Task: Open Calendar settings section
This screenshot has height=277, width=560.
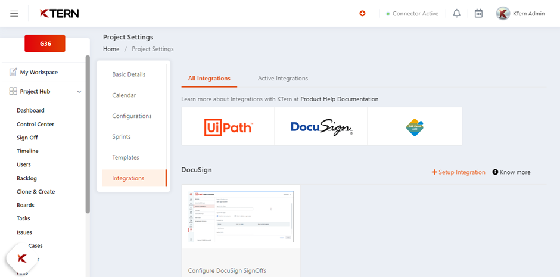Action: [124, 95]
